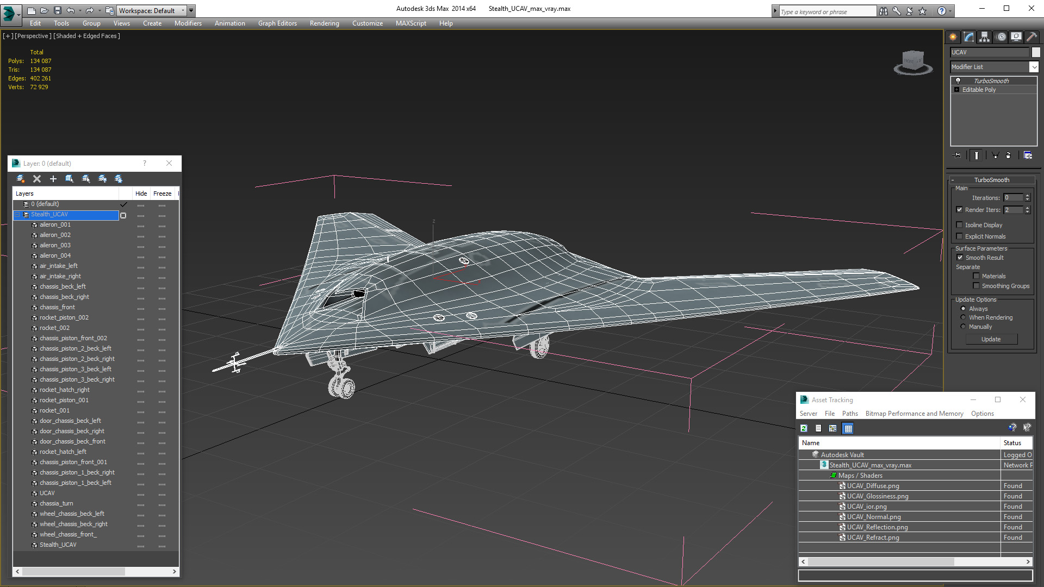The height and width of the screenshot is (587, 1044).
Task: Open the redo history dropdown arrow
Action: click(99, 10)
